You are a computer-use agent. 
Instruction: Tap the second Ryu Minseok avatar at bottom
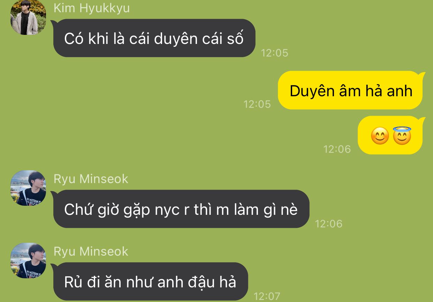tap(28, 261)
